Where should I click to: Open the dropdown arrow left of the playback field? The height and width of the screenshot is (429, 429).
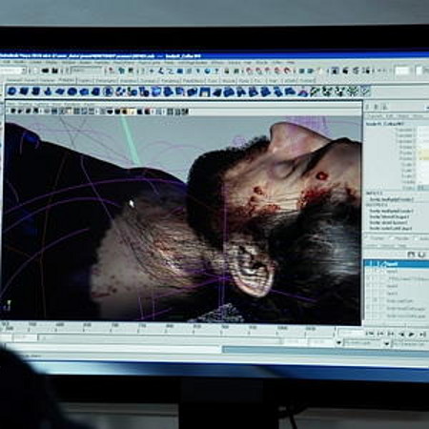(338, 342)
